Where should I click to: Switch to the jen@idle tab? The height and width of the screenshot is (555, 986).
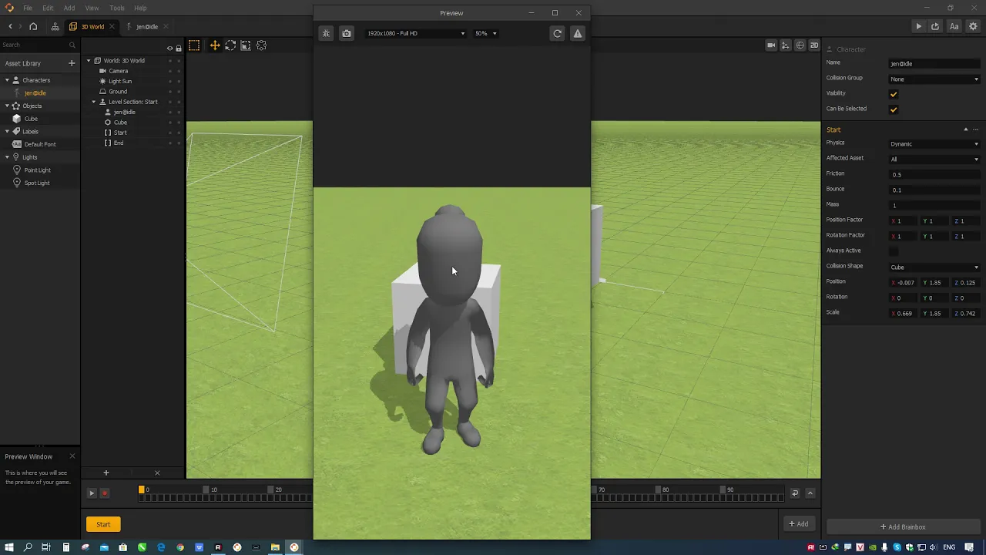click(x=146, y=26)
